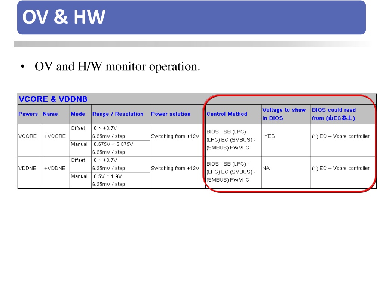Screen dimensions: 383x287
Task: Select the '+VCORE' name cell
Action: pyautogui.click(x=55, y=136)
